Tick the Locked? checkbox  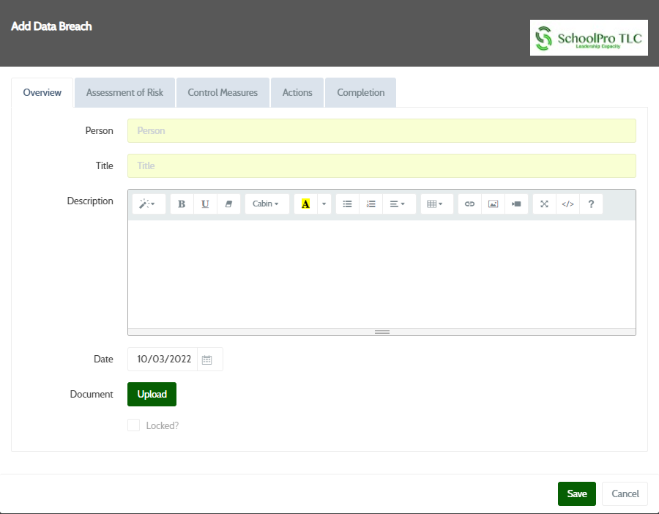133,425
